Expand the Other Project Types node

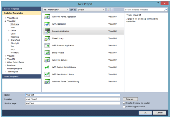[x=5, y=62]
